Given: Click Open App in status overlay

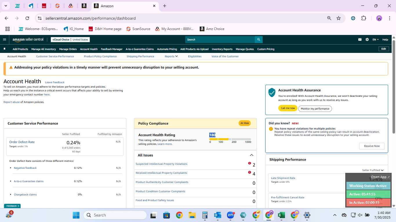Looking at the screenshot, I should point(380,177).
